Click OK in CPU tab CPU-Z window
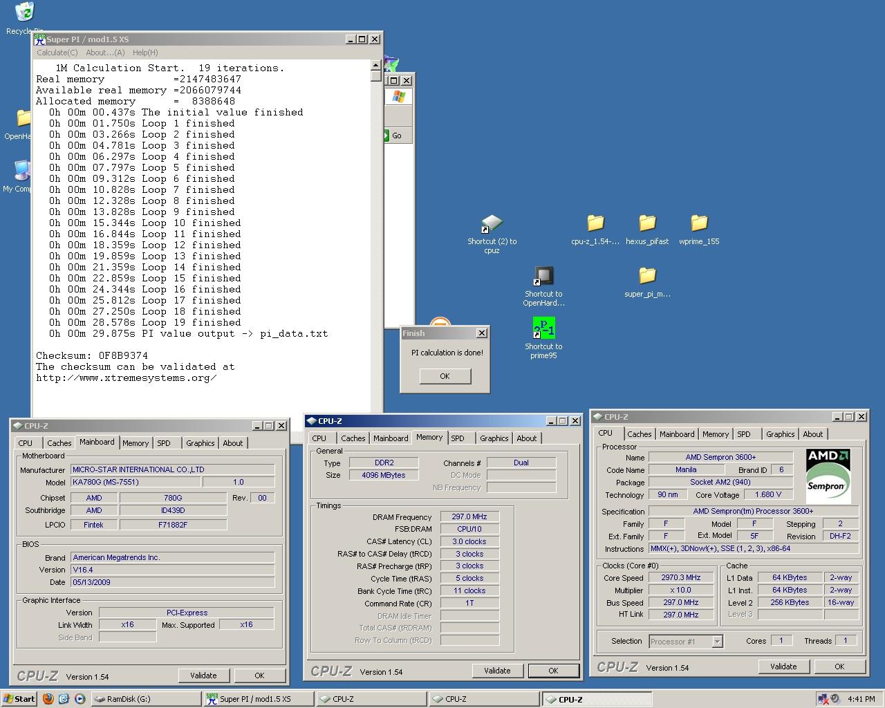 click(x=839, y=667)
